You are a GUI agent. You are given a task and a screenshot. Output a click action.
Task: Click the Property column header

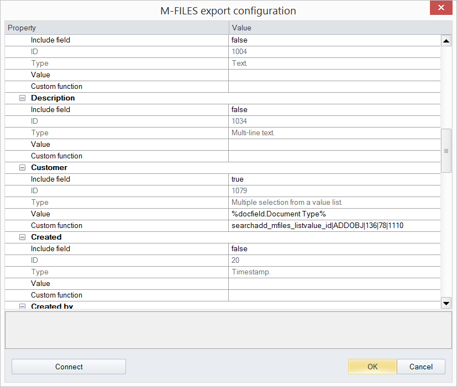(x=116, y=28)
